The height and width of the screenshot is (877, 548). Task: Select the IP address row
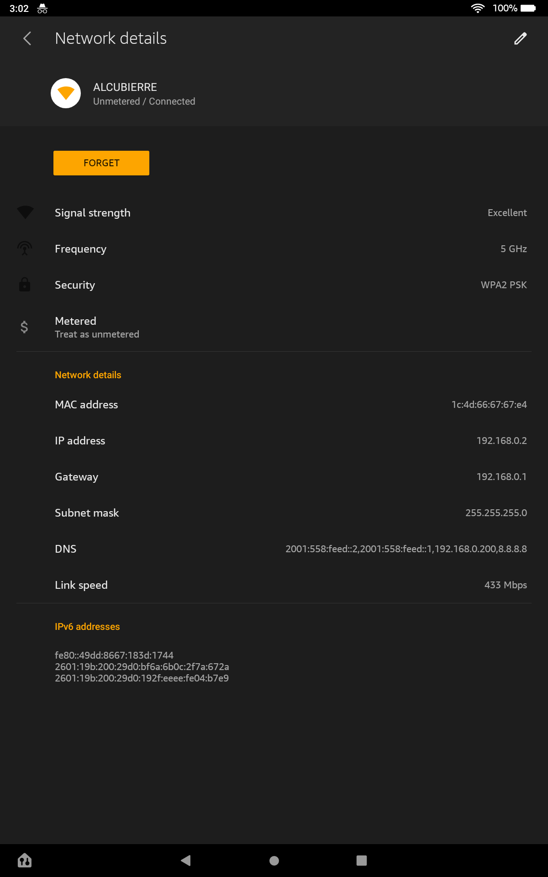[274, 441]
